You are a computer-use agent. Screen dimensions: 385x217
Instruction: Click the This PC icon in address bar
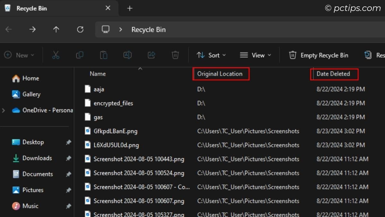pos(106,29)
